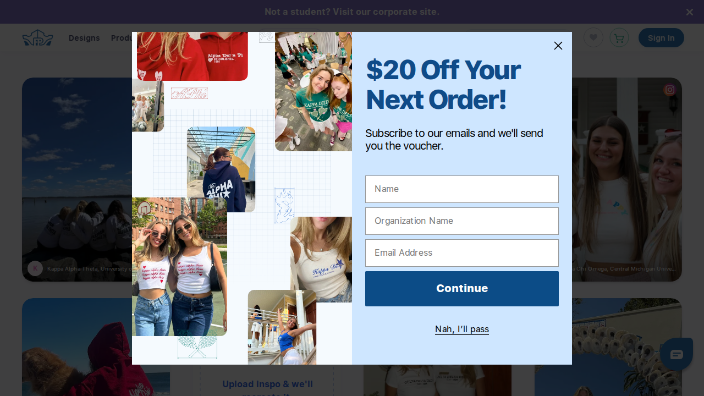This screenshot has height=396, width=704.
Task: Dismiss the top corporate site banner
Action: click(690, 12)
